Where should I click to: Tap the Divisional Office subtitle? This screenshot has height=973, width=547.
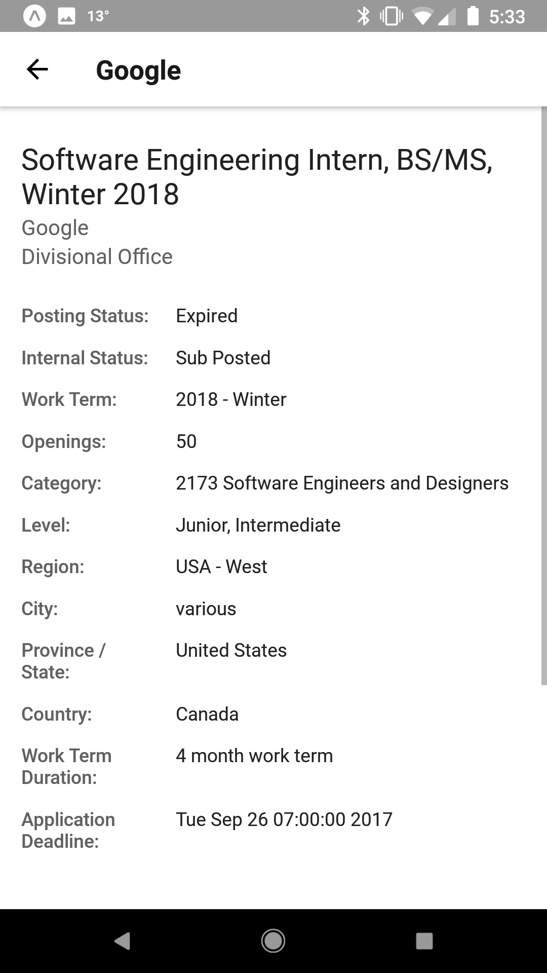[97, 256]
